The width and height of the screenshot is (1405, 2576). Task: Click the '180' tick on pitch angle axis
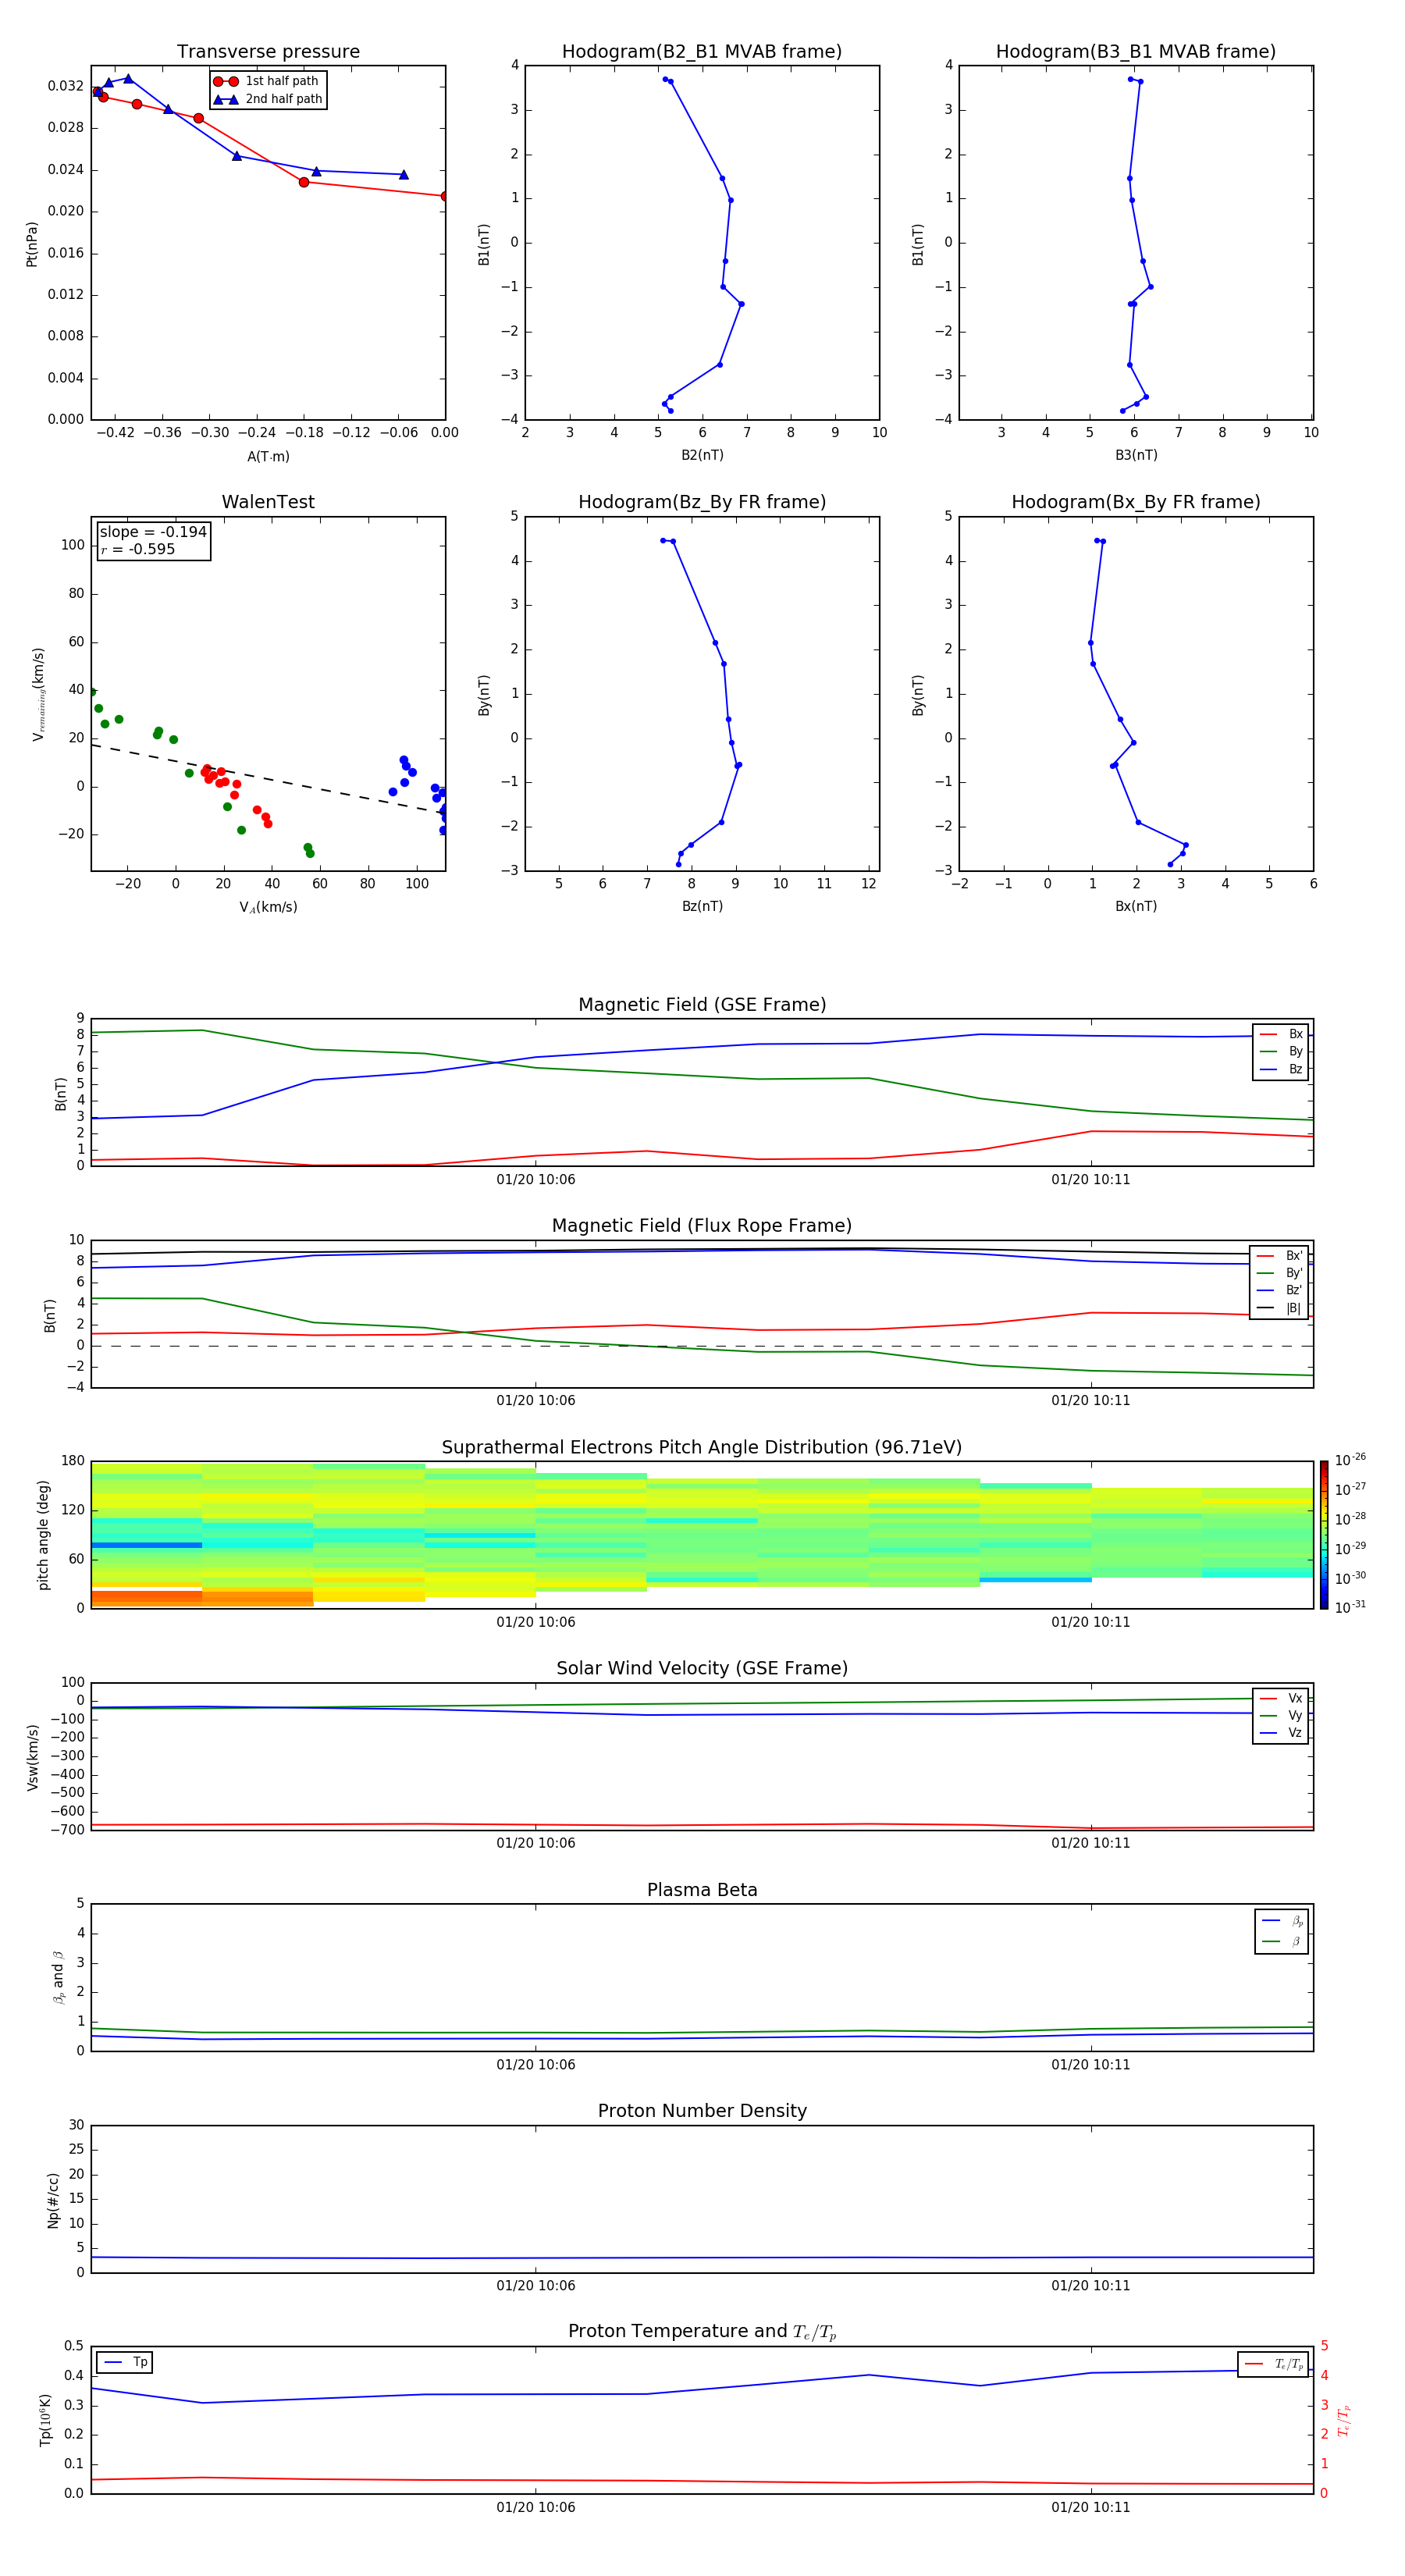(x=73, y=1461)
